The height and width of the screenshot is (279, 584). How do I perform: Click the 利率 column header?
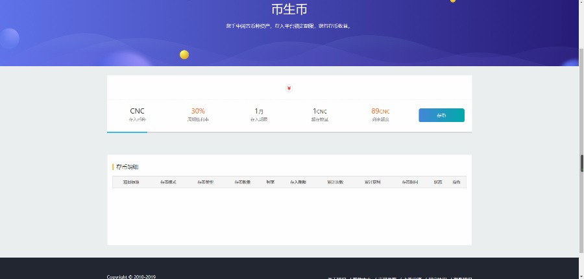click(271, 182)
